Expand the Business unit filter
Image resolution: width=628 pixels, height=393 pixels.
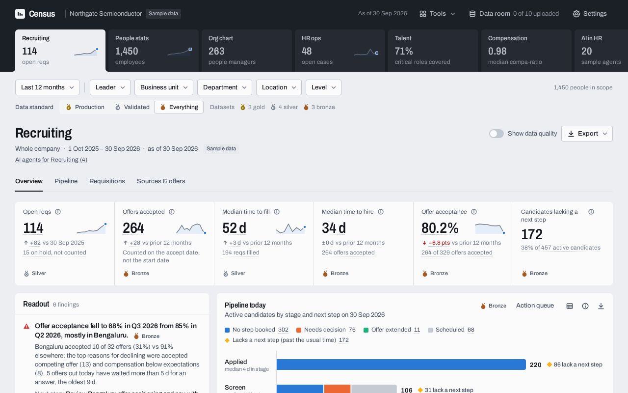[164, 87]
